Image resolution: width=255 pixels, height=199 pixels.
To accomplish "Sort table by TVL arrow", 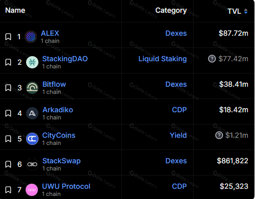I will [x=246, y=11].
